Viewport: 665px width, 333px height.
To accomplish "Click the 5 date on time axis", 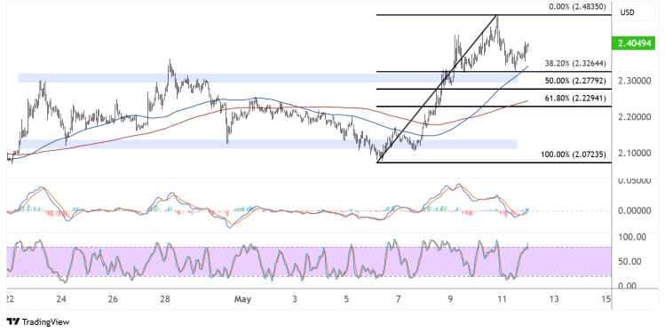I will pyautogui.click(x=346, y=299).
